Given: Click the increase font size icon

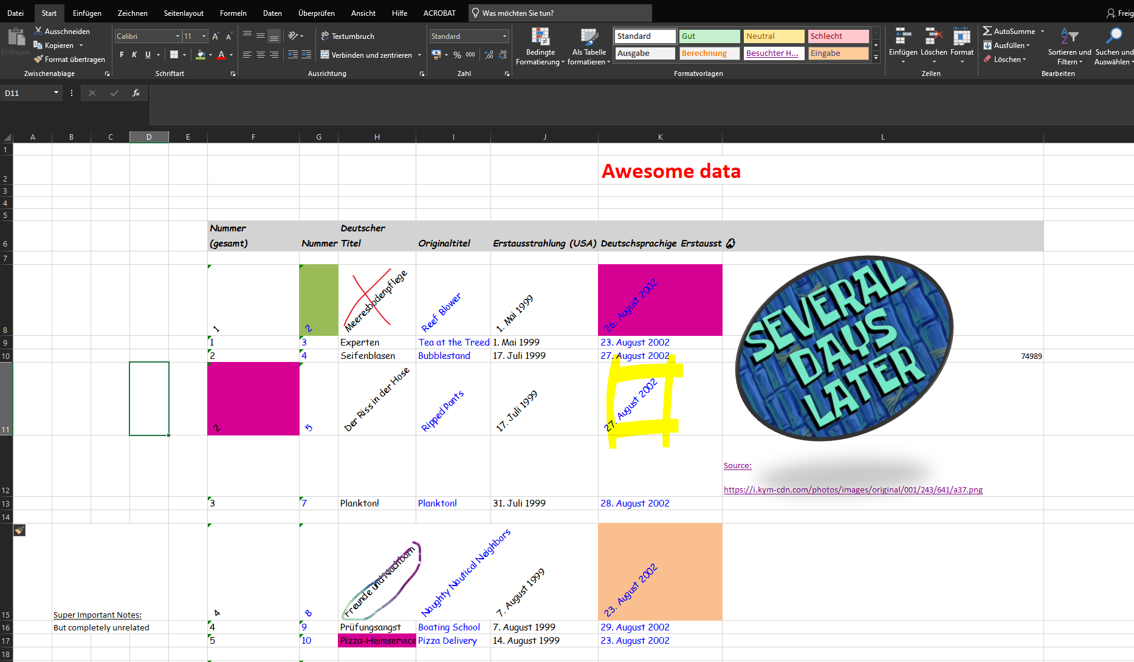Looking at the screenshot, I should 215,36.
